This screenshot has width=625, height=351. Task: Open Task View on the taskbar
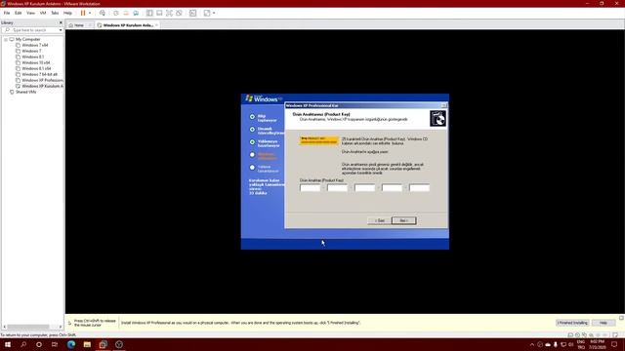[x=55, y=344]
